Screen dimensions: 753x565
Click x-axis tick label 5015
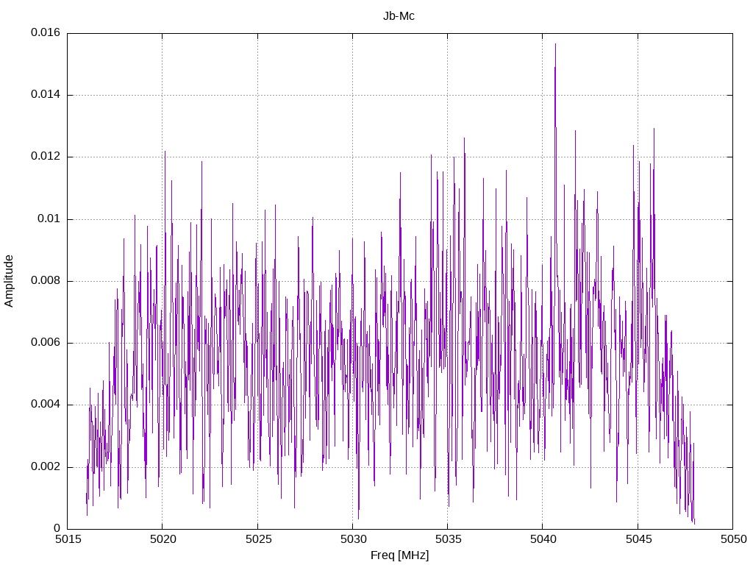pos(68,539)
